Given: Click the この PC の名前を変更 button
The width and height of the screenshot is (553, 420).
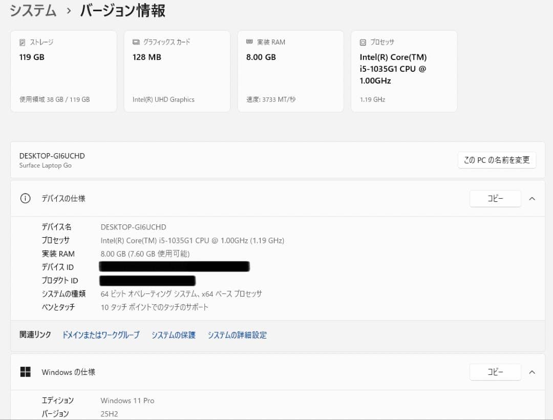Looking at the screenshot, I should pos(497,160).
